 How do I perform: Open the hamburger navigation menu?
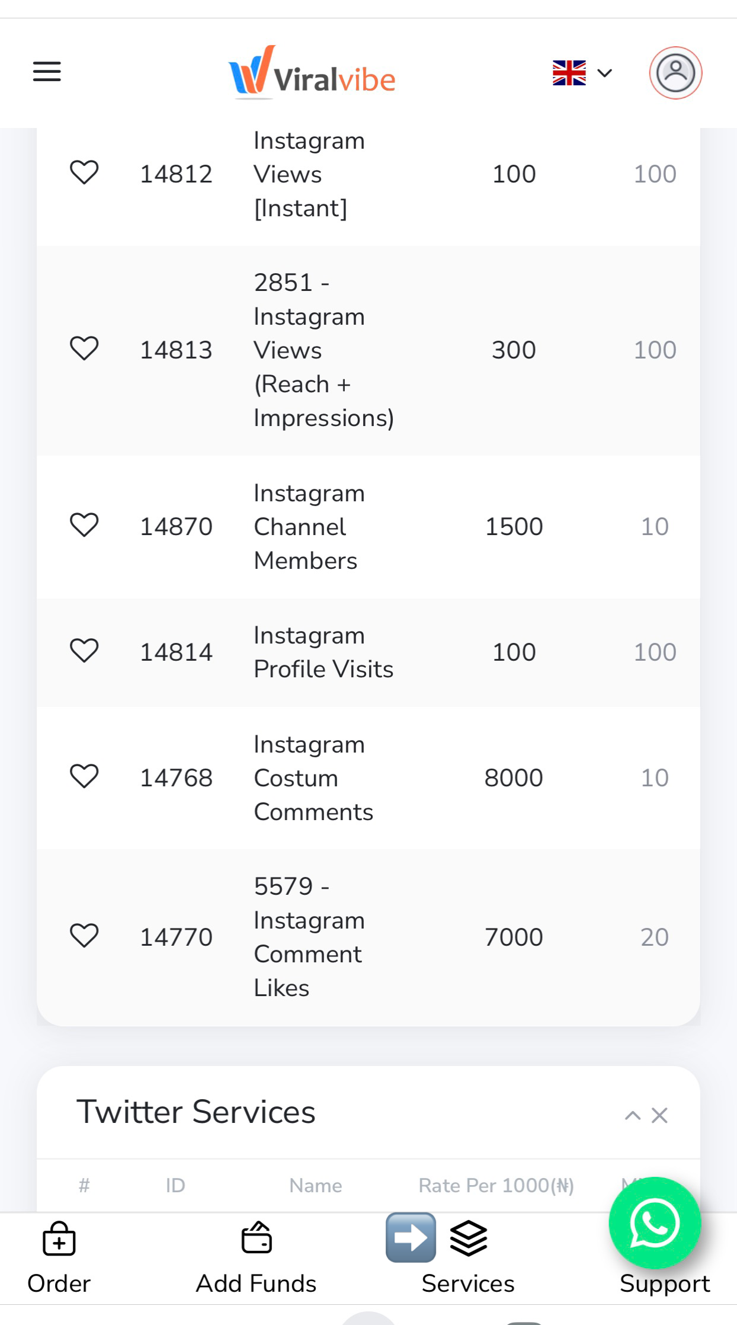46,71
